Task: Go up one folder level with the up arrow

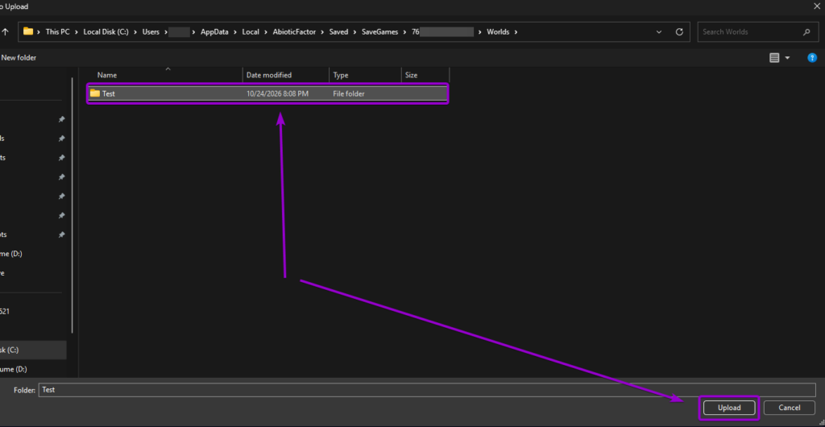Action: (5, 31)
